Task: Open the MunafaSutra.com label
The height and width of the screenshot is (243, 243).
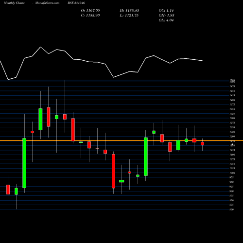Action: (x=47, y=3)
